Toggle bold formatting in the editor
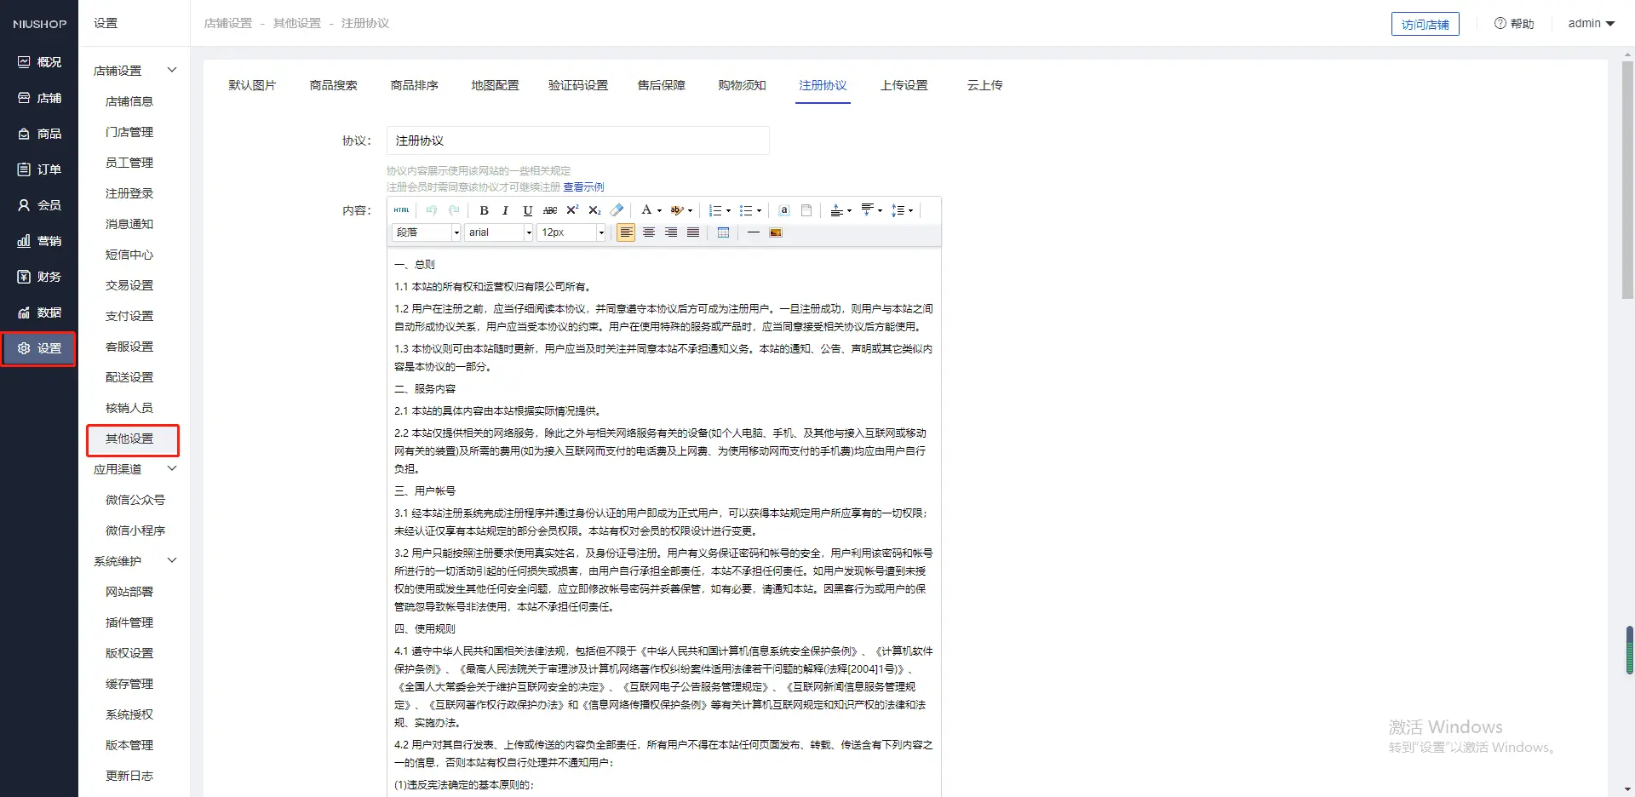The height and width of the screenshot is (797, 1635). tap(484, 210)
